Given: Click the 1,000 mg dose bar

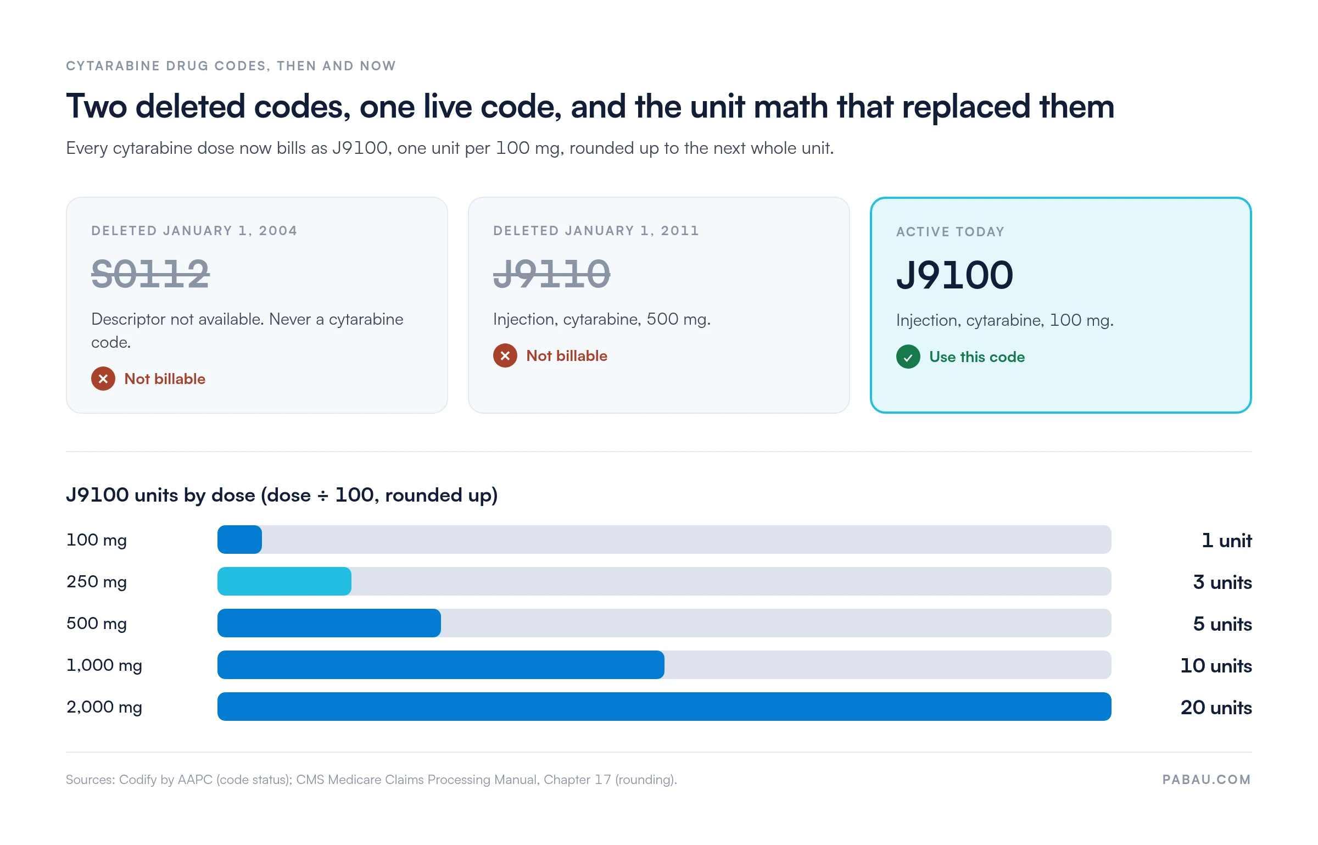Looking at the screenshot, I should coord(441,665).
